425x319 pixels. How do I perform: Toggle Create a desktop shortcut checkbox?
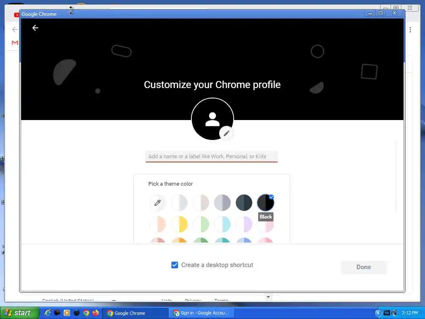point(175,265)
